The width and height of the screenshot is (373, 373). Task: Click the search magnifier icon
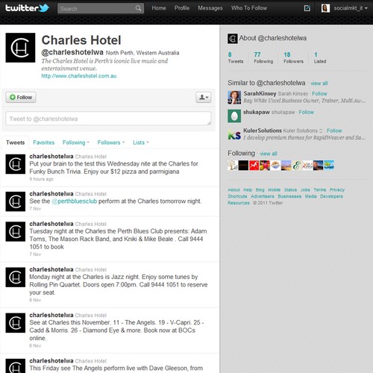[138, 9]
